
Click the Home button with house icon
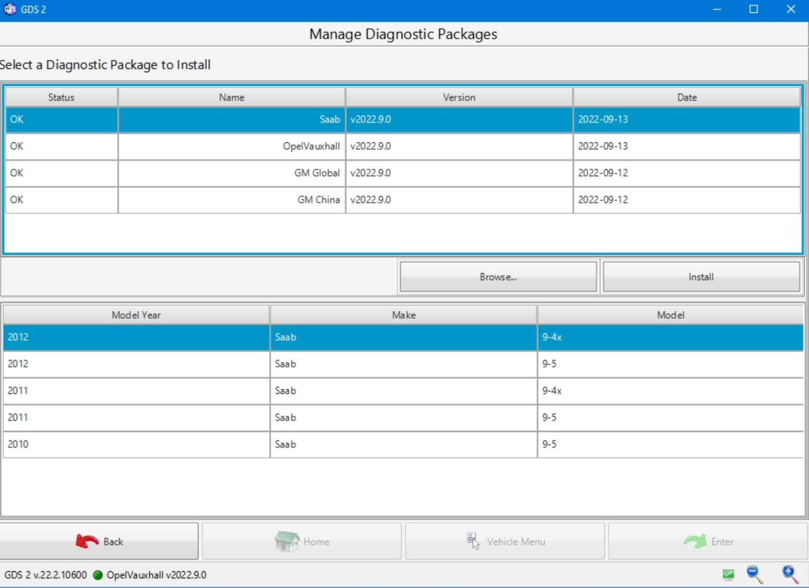click(x=302, y=542)
